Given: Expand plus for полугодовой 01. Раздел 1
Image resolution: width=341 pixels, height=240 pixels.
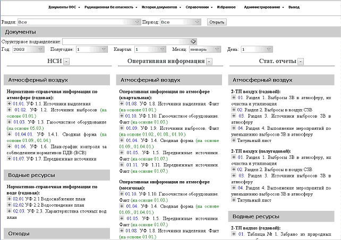Looking at the screenshot, I should pyautogui.click(x=234, y=157).
